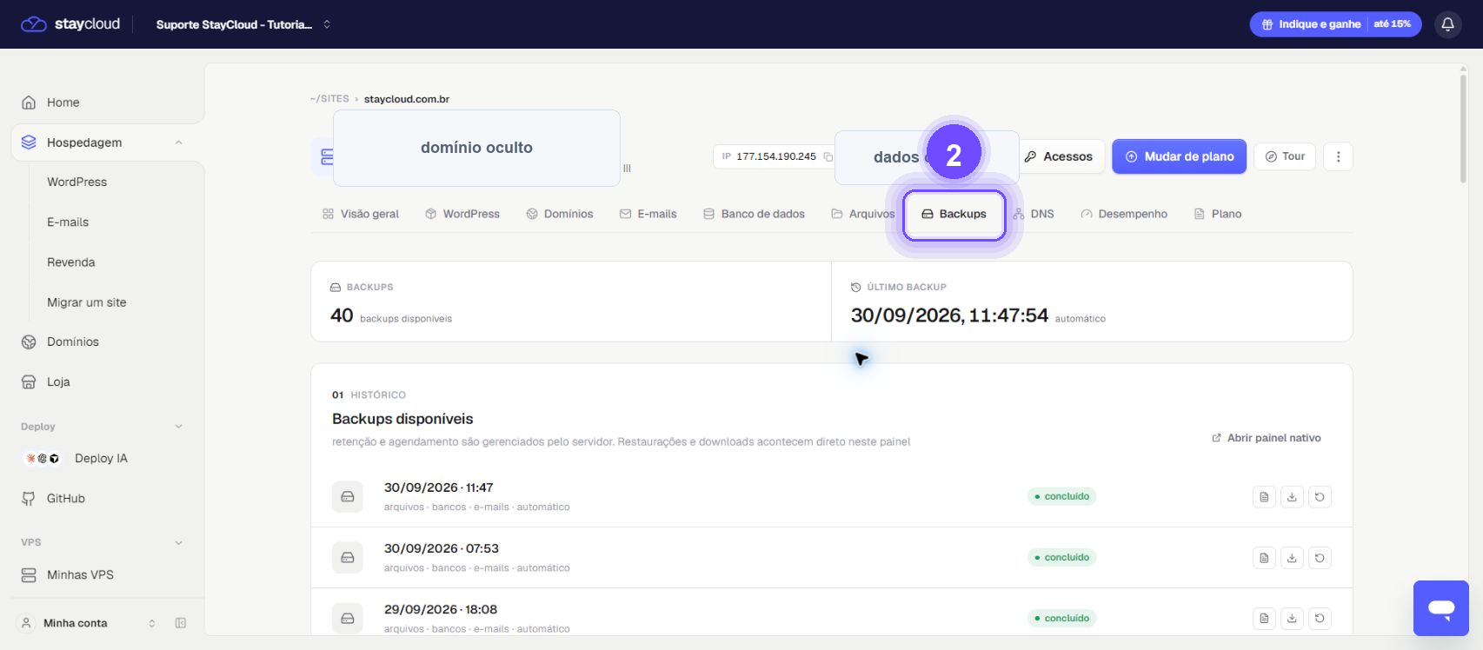Click the drive icon beside 30/09/2026 11:47
Screen dimensions: 1483x650
[x=348, y=497]
